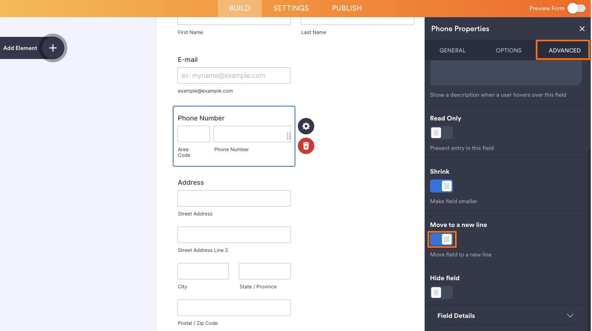
Task: Toggle the Preview Form switch
Action: [x=576, y=8]
